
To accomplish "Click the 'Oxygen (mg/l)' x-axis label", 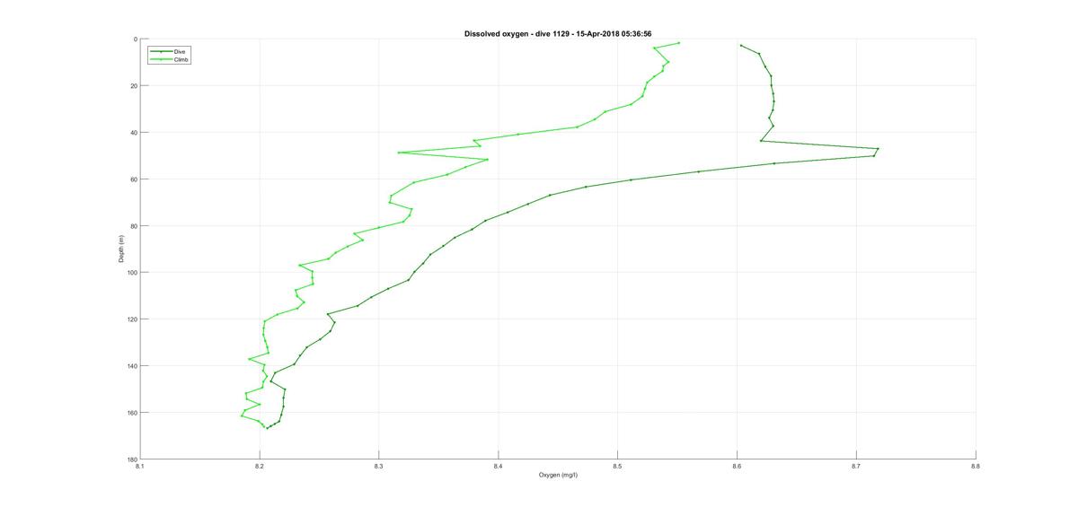I will (x=558, y=475).
